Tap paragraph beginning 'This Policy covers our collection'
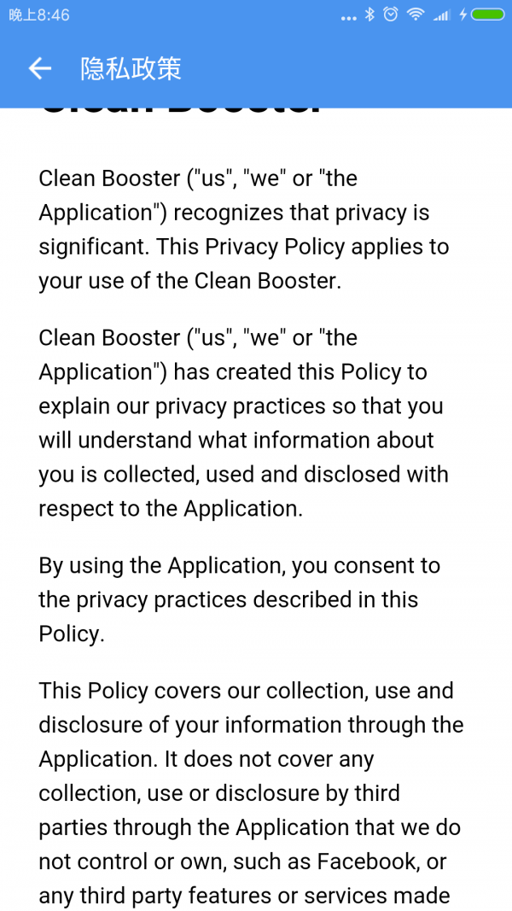 point(251,793)
